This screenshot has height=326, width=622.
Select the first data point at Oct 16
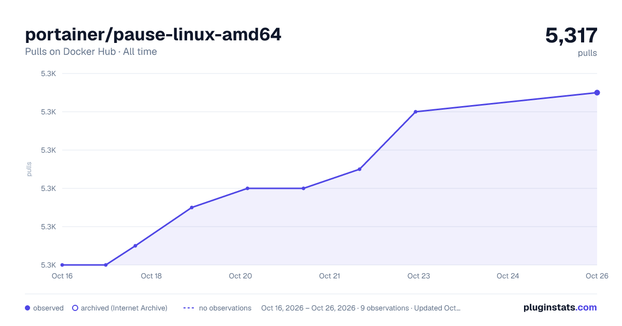62,265
